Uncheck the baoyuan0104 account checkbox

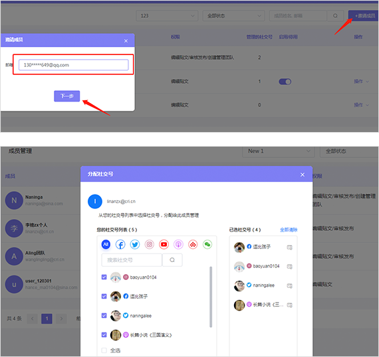(104, 277)
